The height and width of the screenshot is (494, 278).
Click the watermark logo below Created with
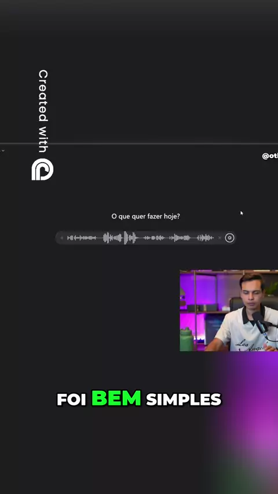42,169
